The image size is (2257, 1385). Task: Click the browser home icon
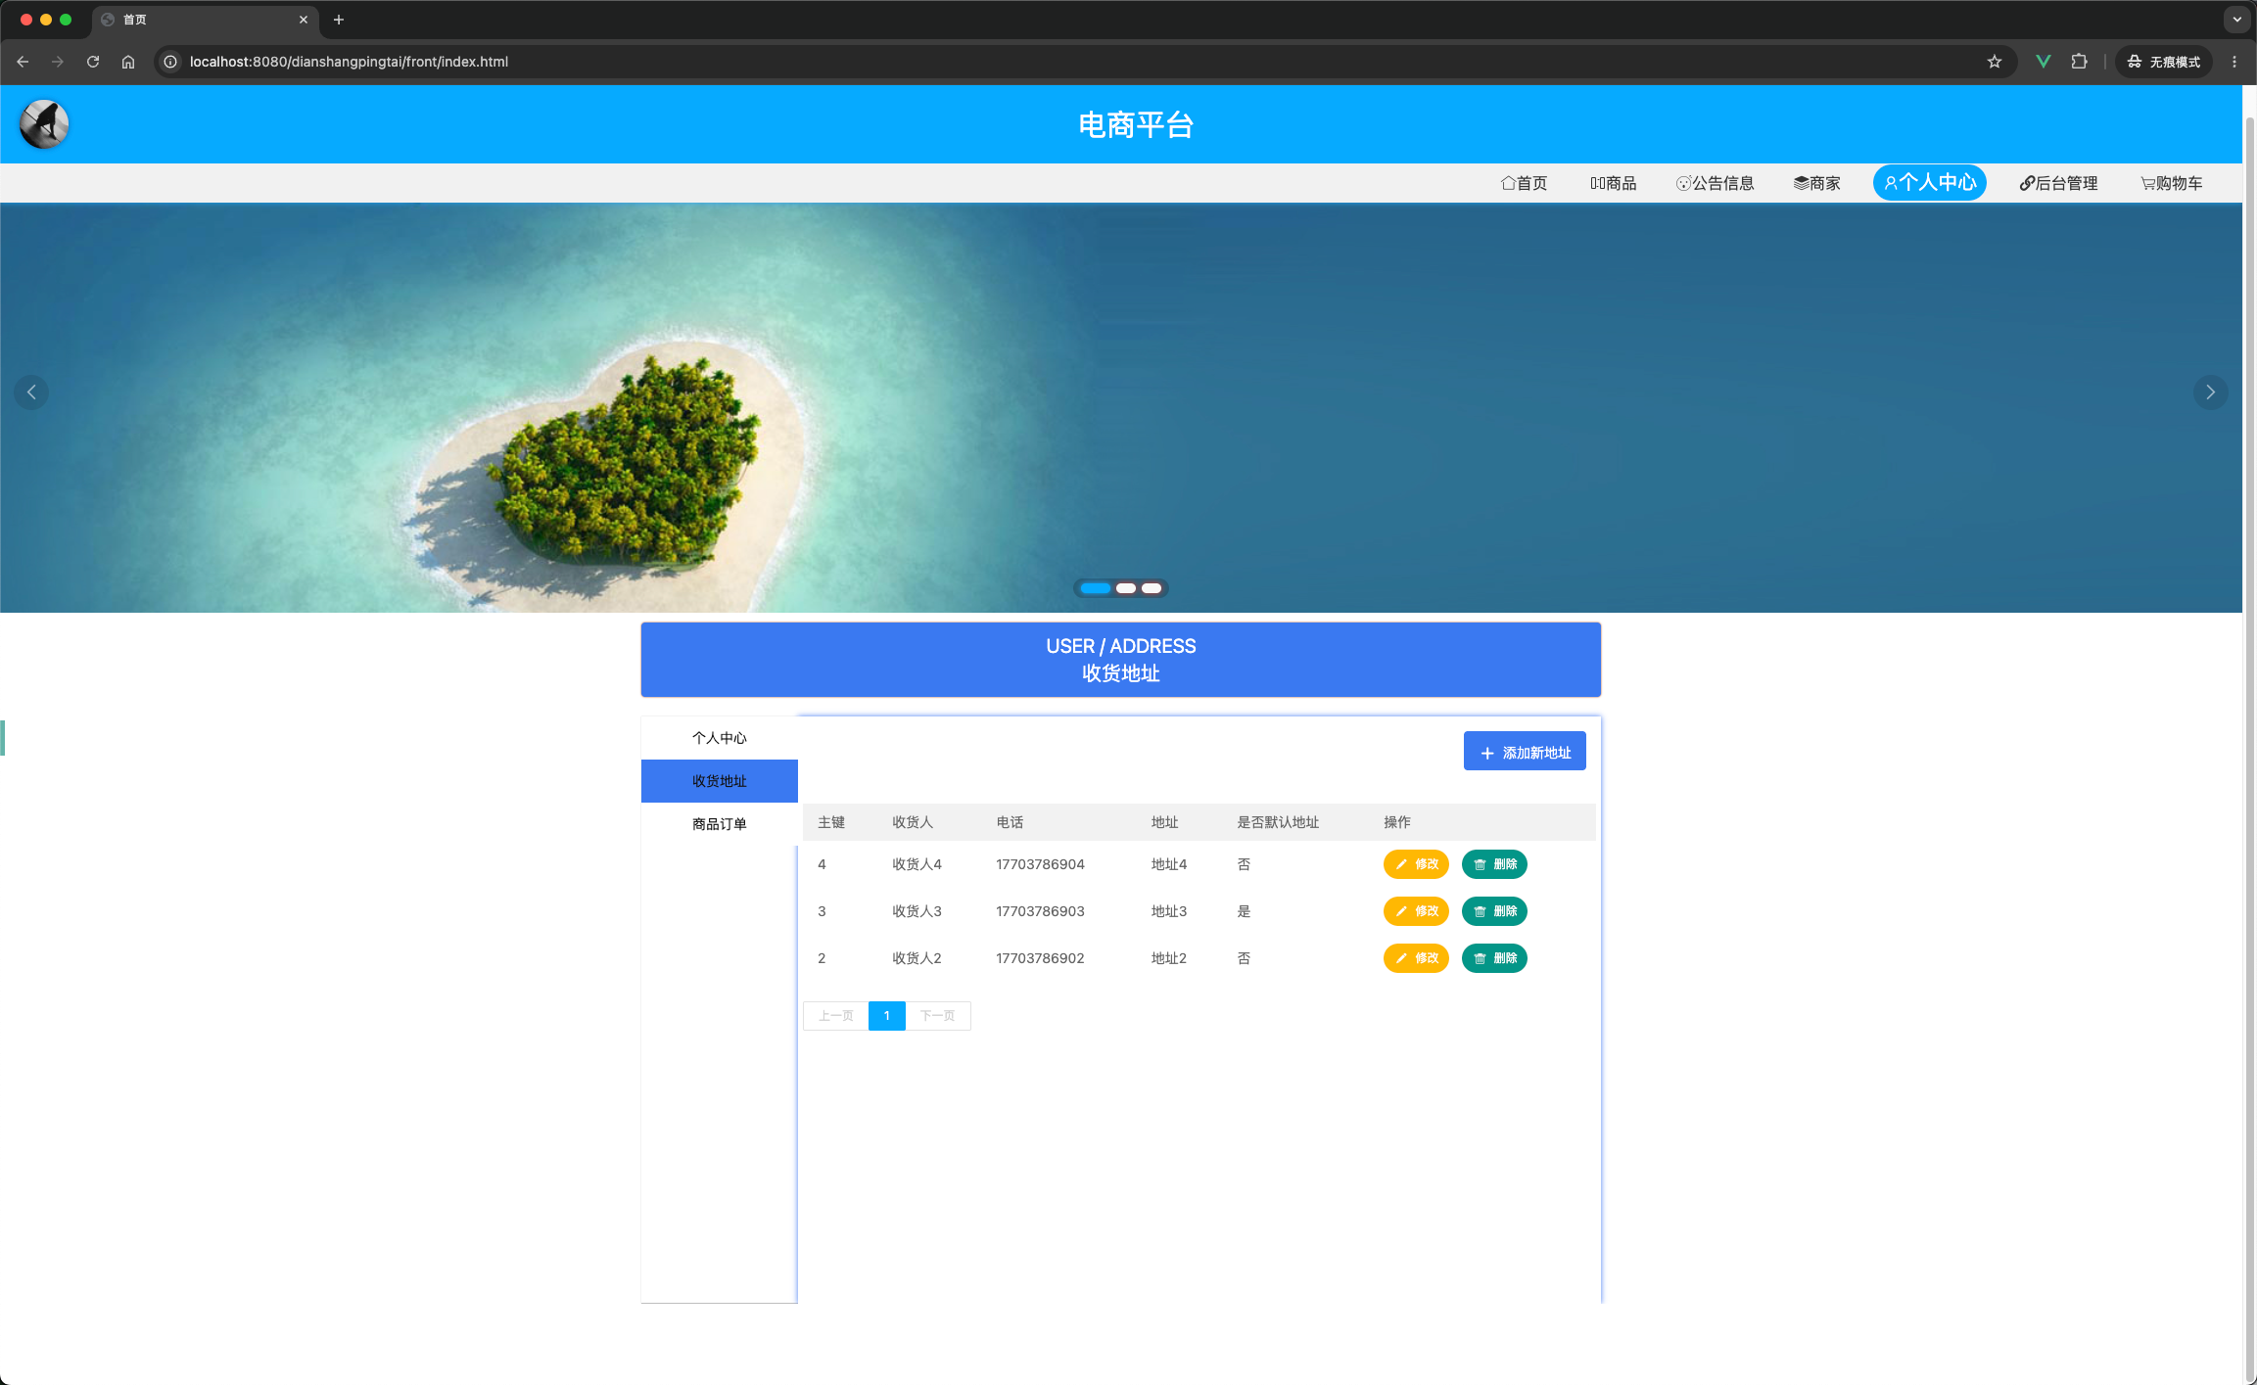click(x=128, y=62)
